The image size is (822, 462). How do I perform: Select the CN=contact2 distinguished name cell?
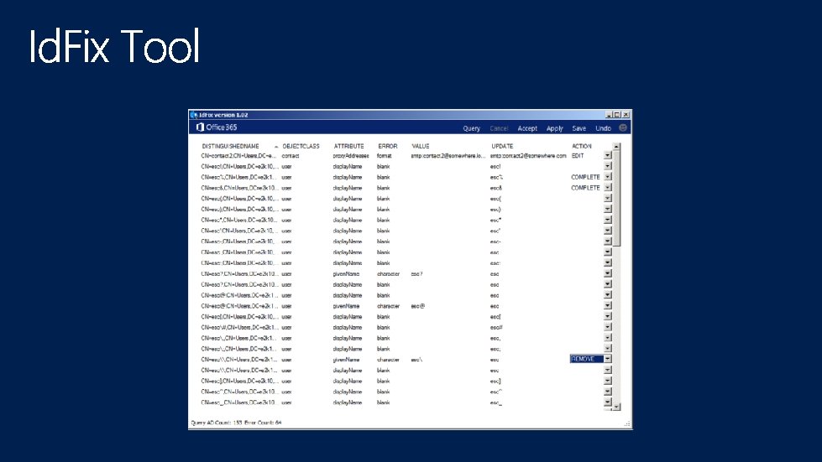238,155
